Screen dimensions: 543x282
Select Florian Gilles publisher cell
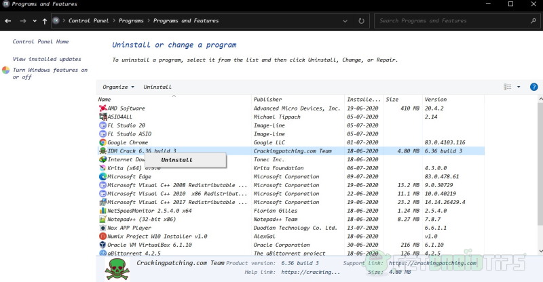[276, 210]
